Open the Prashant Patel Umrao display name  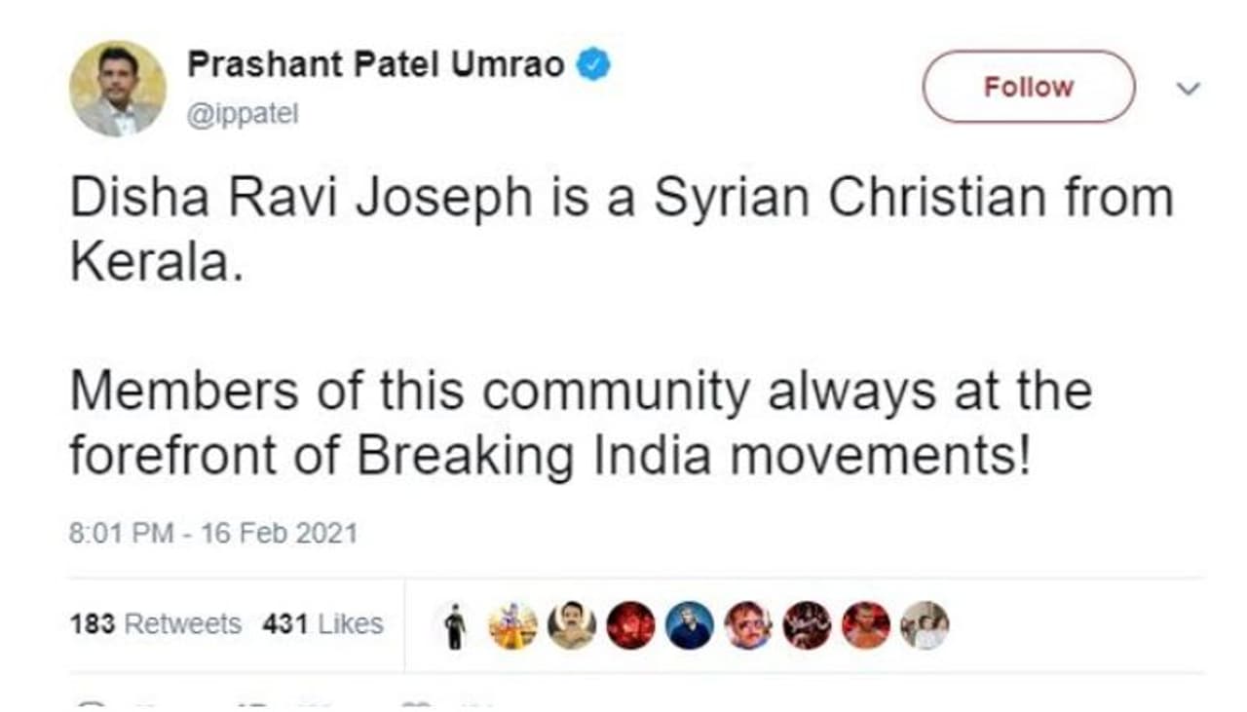point(375,65)
